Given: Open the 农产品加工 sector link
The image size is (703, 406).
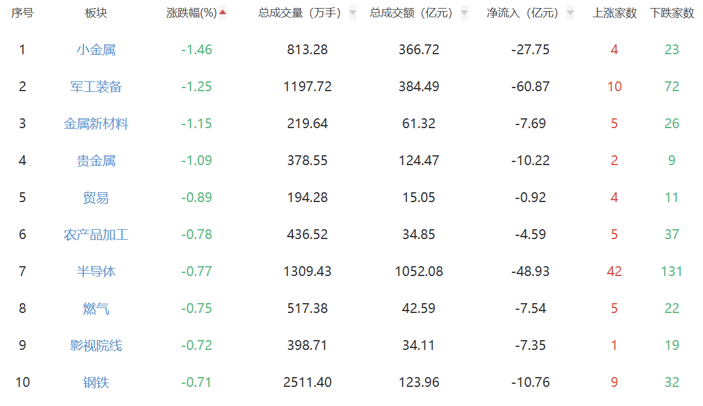Looking at the screenshot, I should pyautogui.click(x=96, y=235).
